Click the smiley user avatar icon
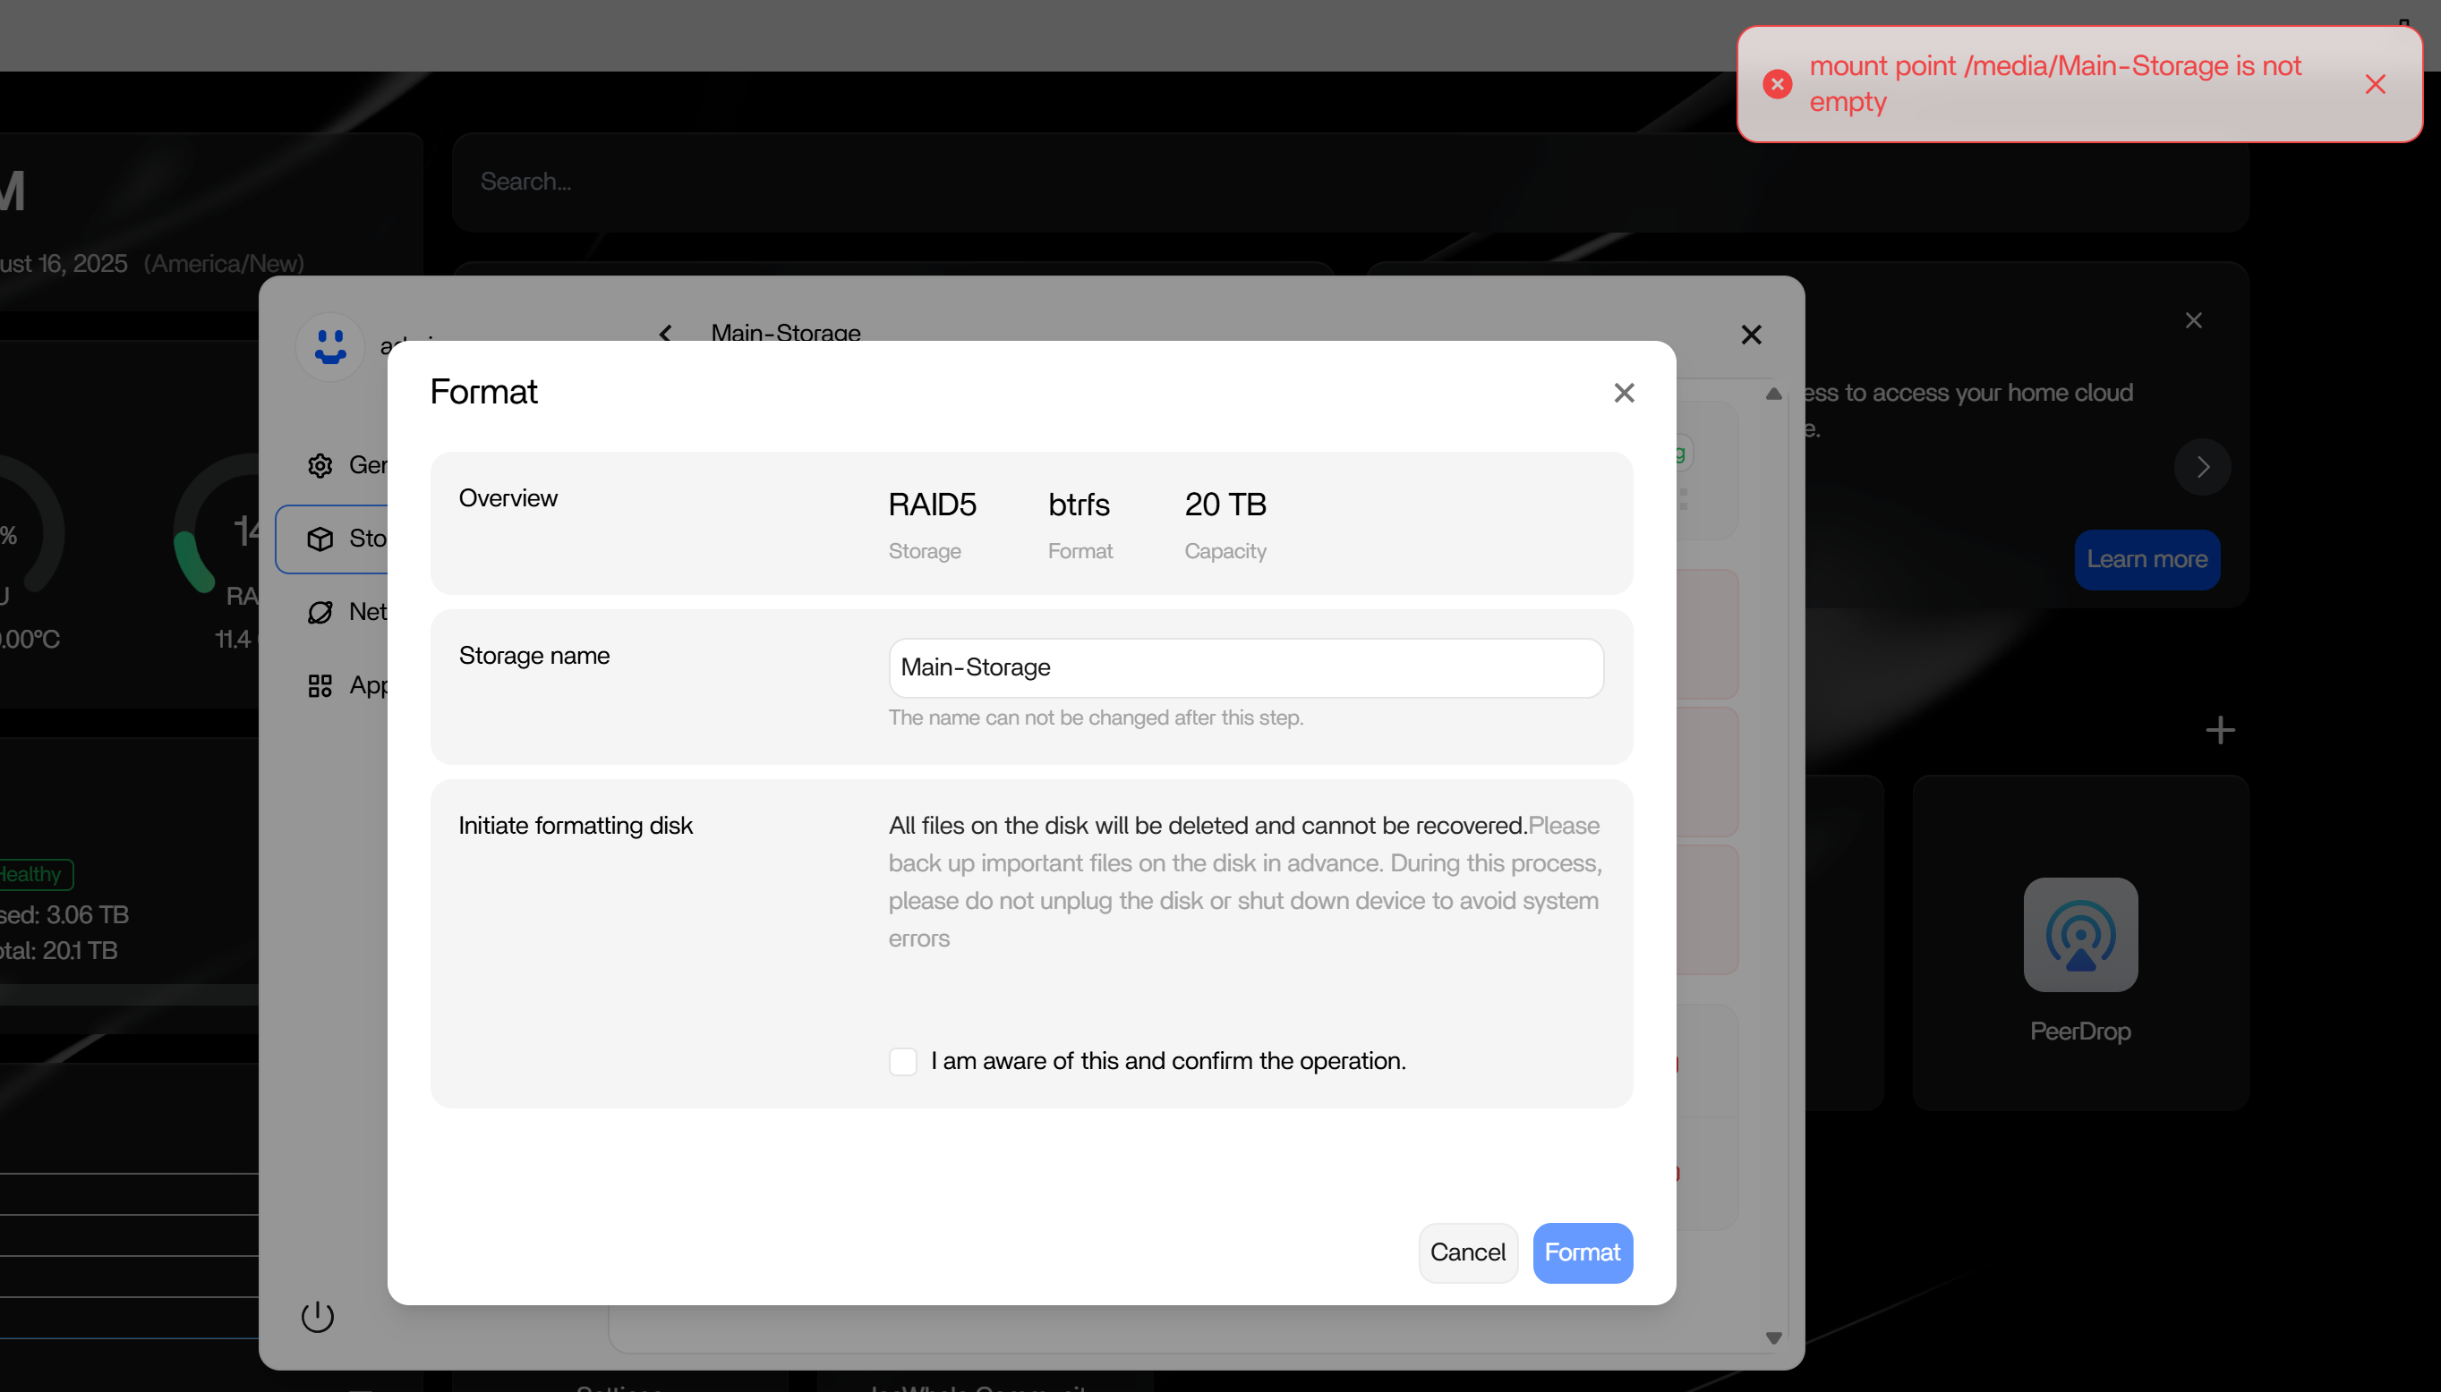This screenshot has height=1392, width=2441. (x=330, y=346)
